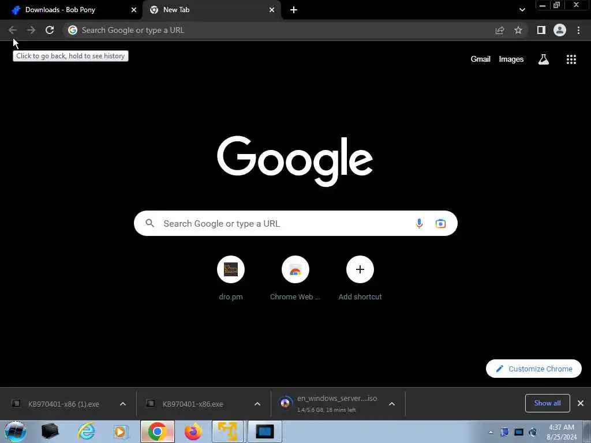591x443 pixels.
Task: Open the tab search dropdown arrow
Action: 522,10
